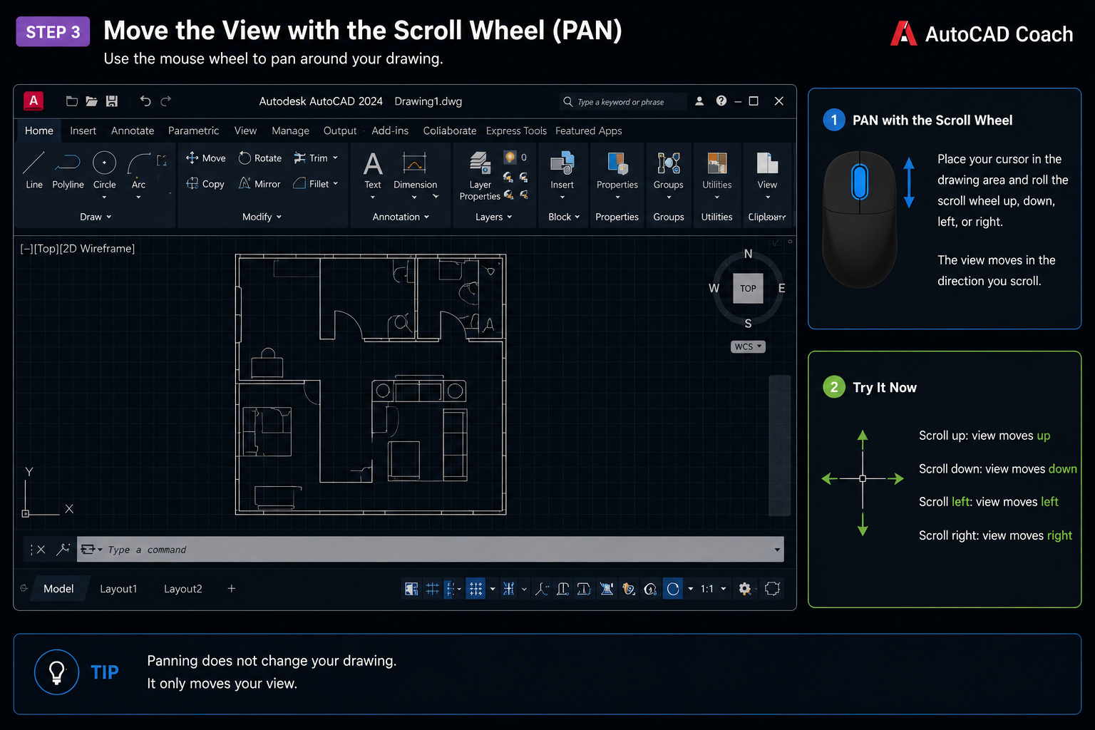1095x730 pixels.
Task: Click the red AutoCAD application menu button
Action: click(x=34, y=101)
